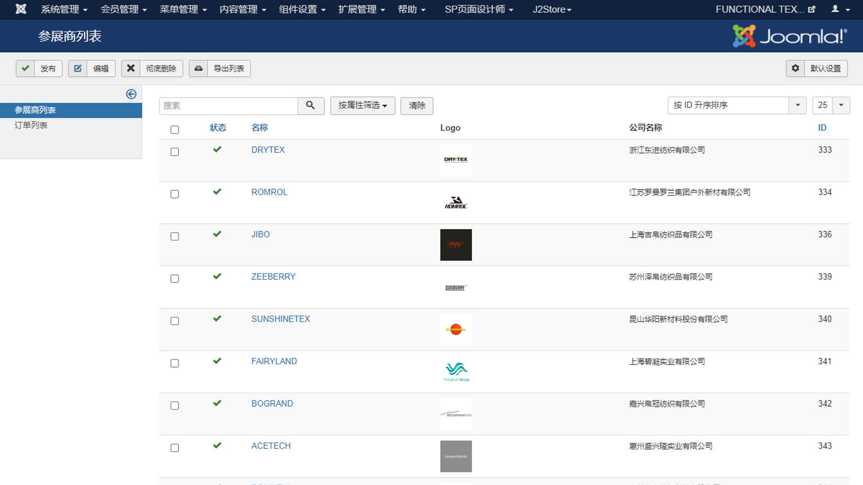Click the magnifier search icon button

click(x=311, y=106)
